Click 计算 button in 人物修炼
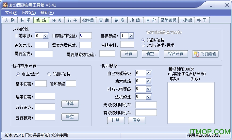This screenshot has height=140, width=232. click(x=129, y=54)
